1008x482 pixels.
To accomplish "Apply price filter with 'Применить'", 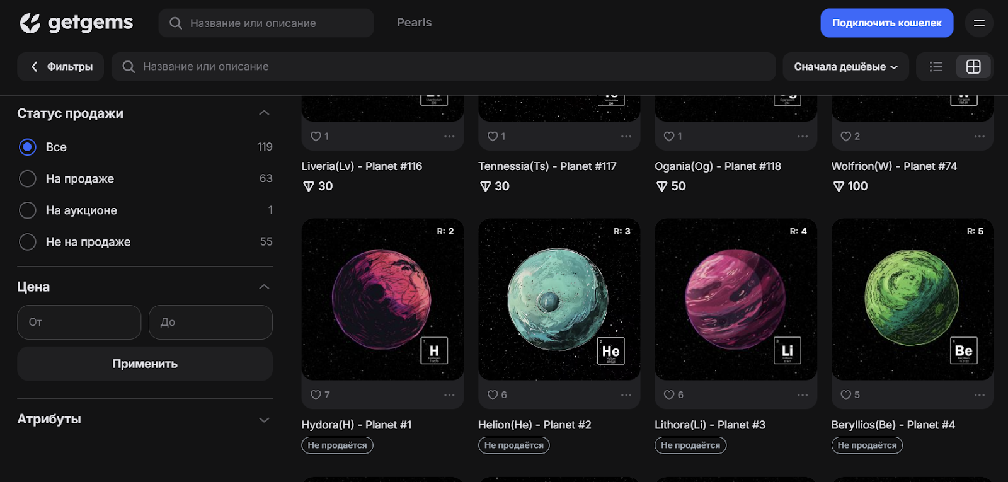I will 145,364.
